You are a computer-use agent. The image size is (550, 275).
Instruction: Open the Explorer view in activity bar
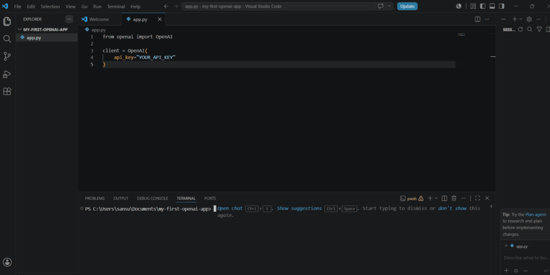(7, 21)
